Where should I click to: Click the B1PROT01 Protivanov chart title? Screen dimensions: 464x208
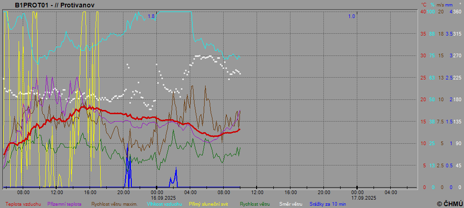55,4
